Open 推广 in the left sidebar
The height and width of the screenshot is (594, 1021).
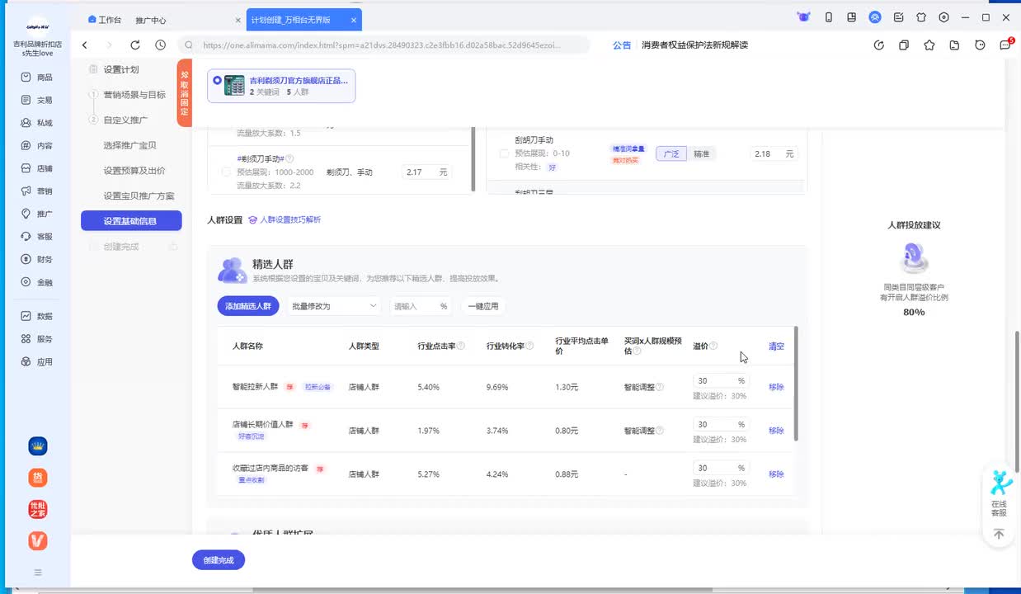(x=36, y=214)
